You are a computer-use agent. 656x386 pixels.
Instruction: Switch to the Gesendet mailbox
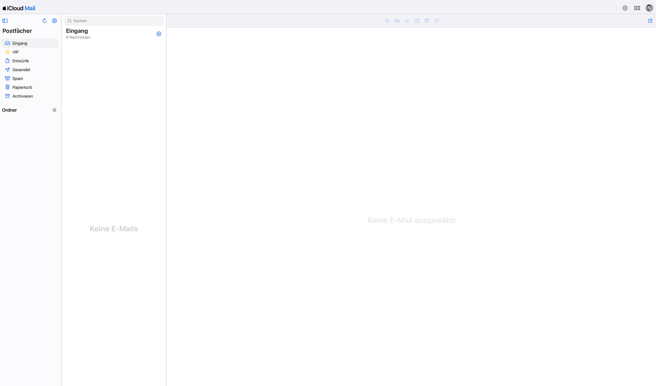pyautogui.click(x=21, y=70)
